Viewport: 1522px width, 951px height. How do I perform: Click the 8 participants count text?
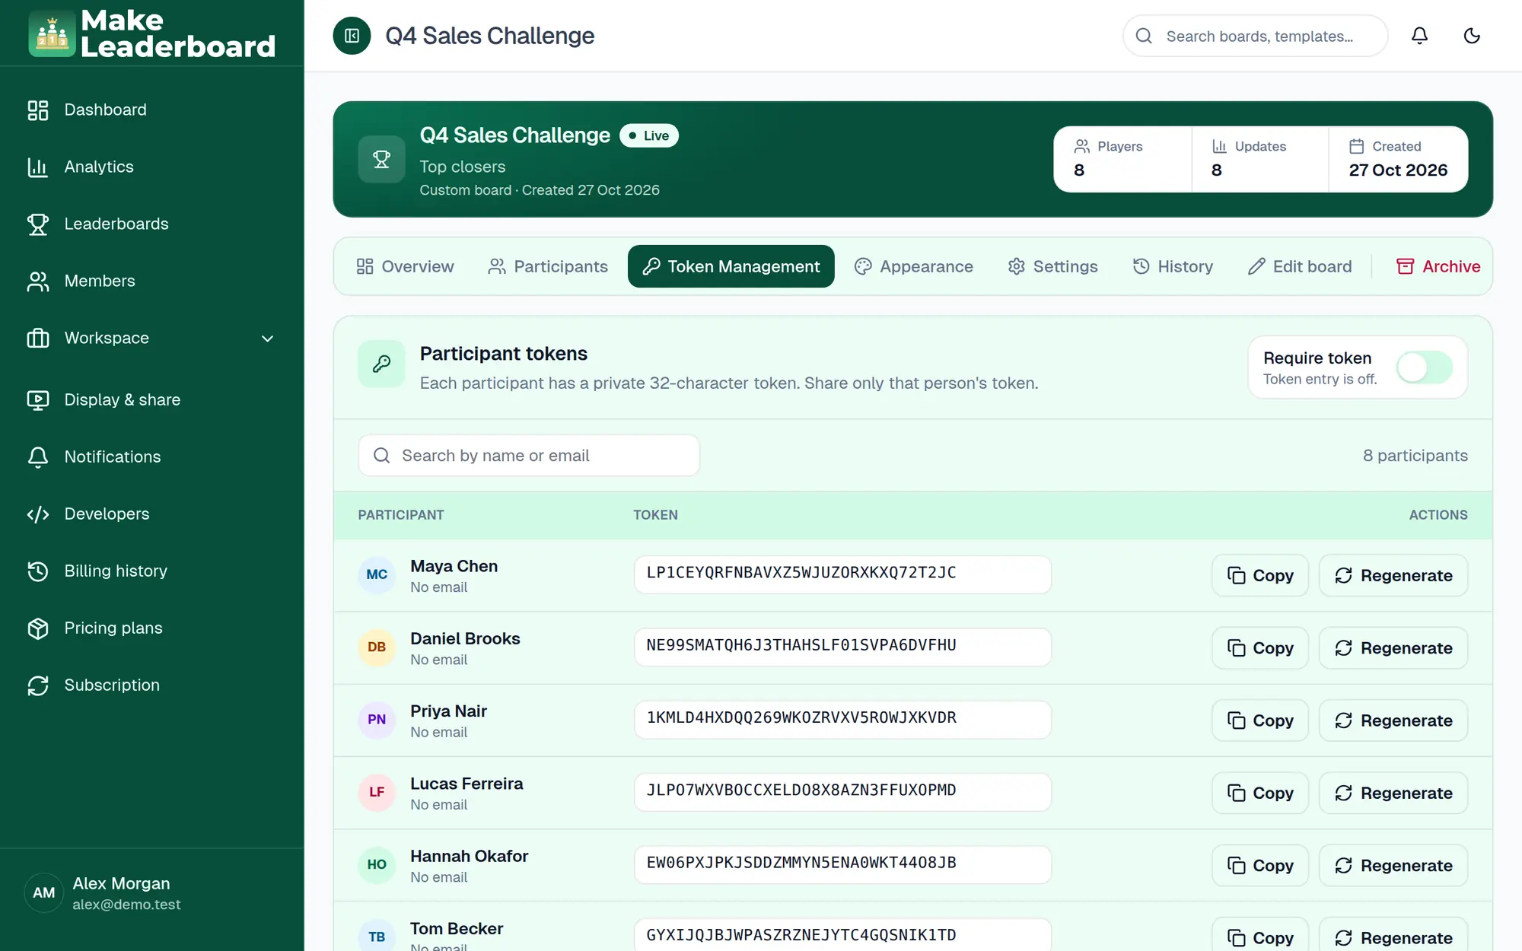point(1415,456)
